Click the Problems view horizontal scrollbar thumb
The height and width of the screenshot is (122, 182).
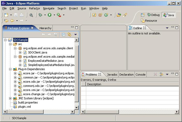102,112
